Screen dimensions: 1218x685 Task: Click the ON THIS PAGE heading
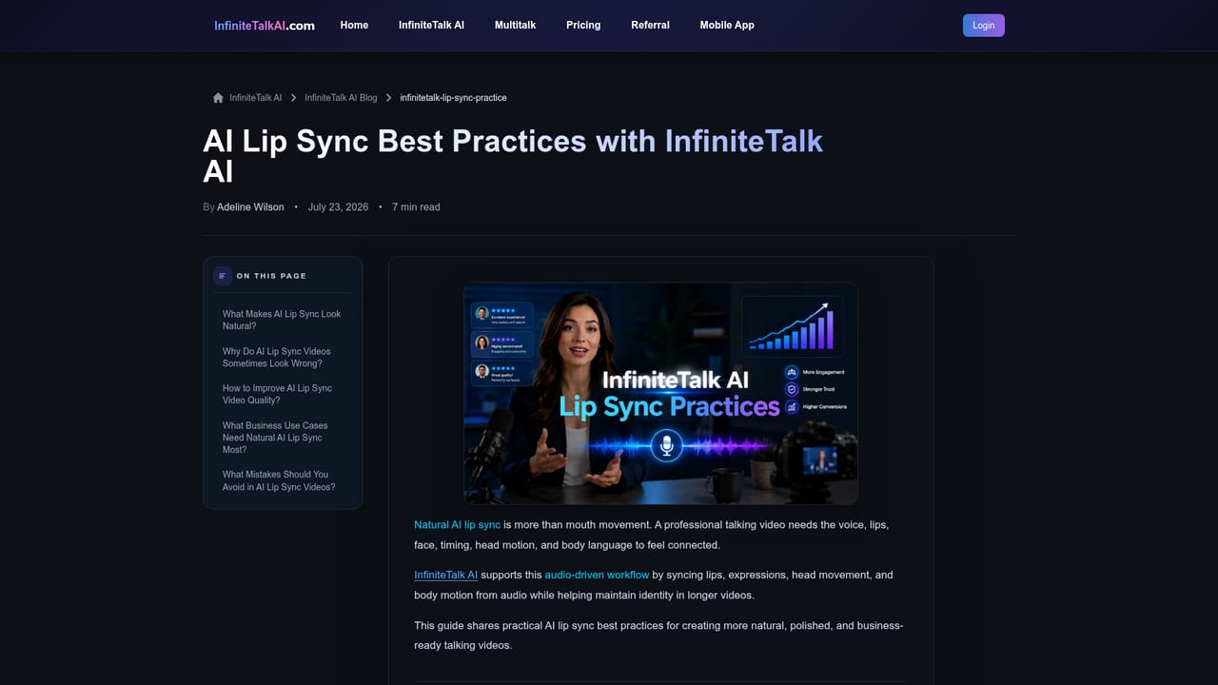pos(271,276)
